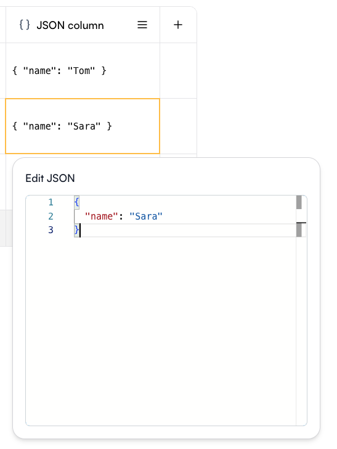Click line number 3 in editor gutter
Viewport: 337px width, 449px height.
51,230
